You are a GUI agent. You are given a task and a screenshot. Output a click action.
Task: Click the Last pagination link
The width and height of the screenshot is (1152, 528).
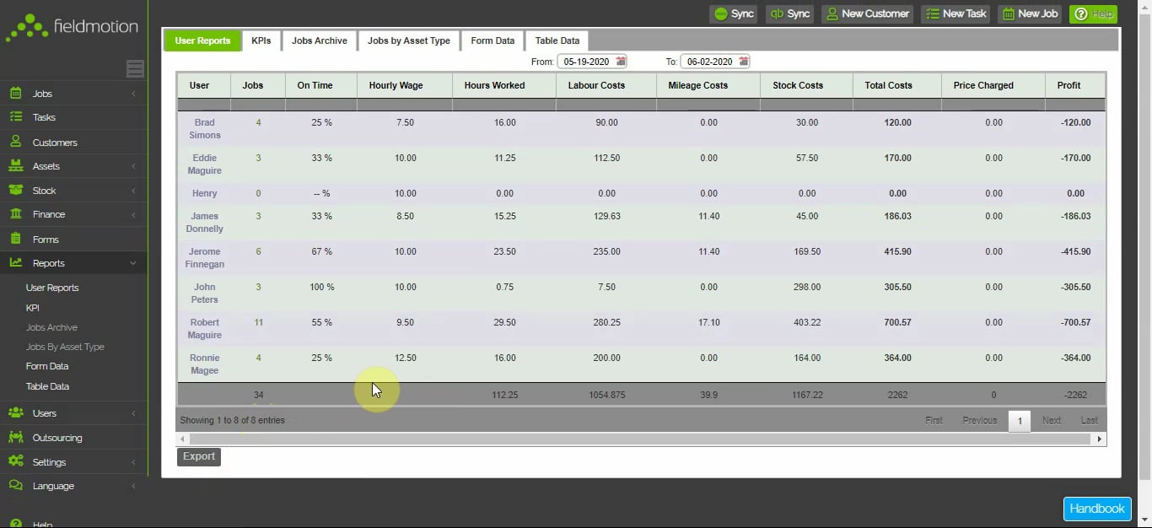click(x=1090, y=420)
